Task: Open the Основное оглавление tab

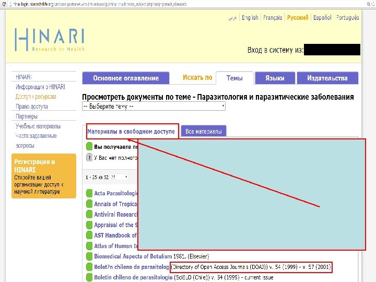Action: point(126,78)
